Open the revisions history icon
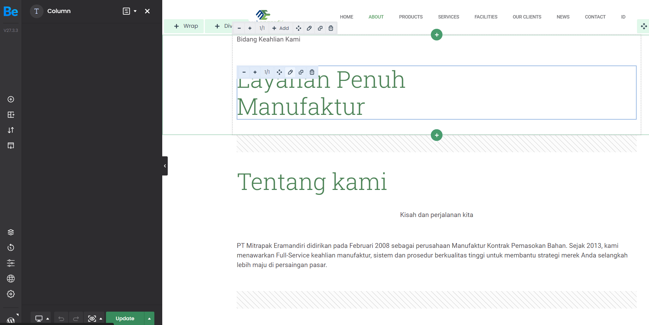Screen dimensions: 649x325 coord(11,248)
